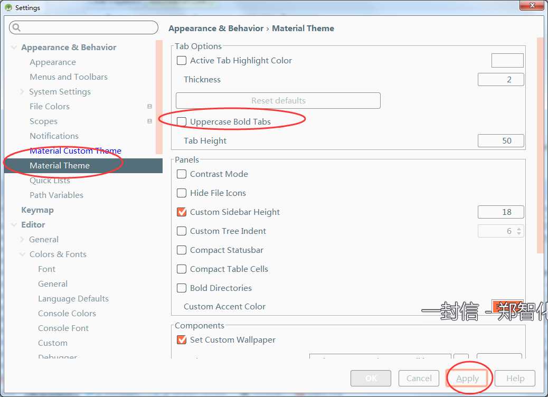
Task: Enable Custom Tree Indent checkbox
Action: click(182, 231)
